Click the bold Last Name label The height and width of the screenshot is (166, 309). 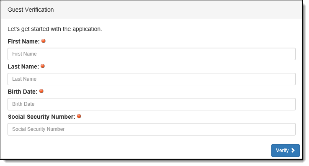click(x=23, y=66)
